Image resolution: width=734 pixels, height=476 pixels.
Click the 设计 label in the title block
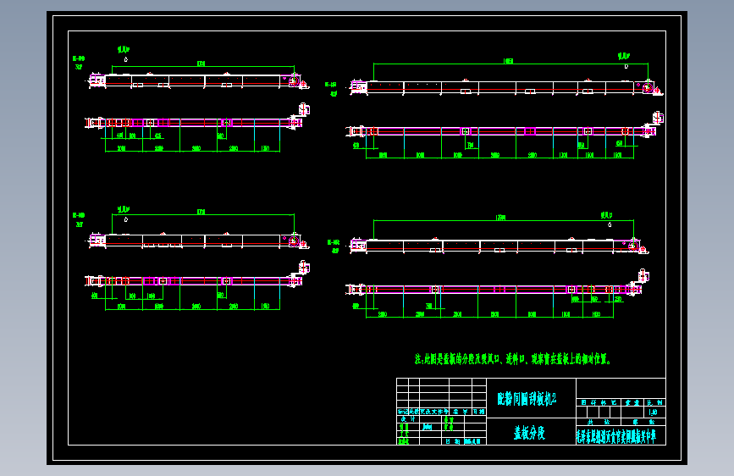pos(408,419)
